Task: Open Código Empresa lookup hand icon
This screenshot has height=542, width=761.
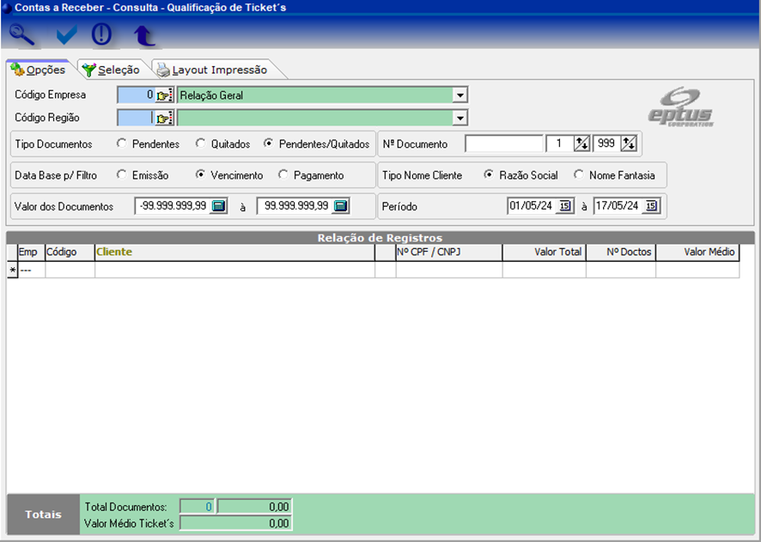Action: (x=165, y=95)
